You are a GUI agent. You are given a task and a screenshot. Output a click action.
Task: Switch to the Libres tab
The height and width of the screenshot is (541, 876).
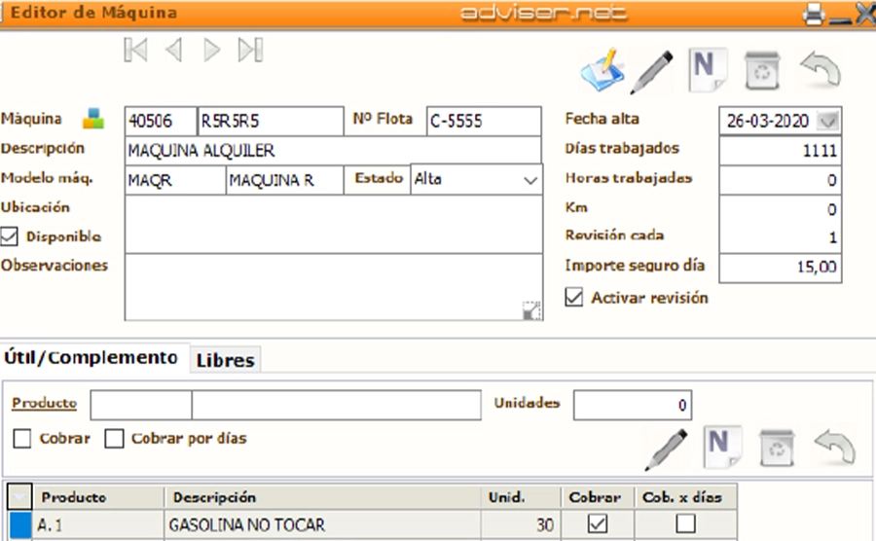click(x=225, y=360)
